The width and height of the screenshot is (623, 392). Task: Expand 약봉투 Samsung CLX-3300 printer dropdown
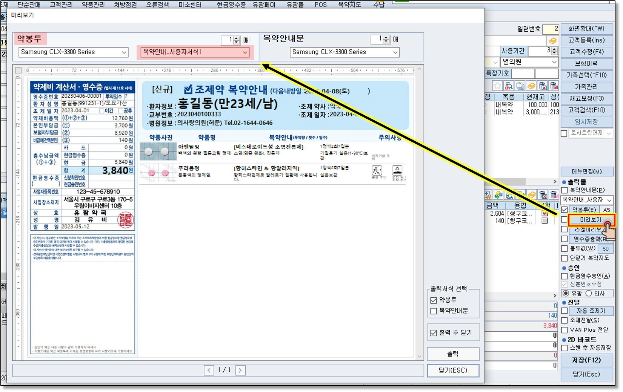coord(124,52)
